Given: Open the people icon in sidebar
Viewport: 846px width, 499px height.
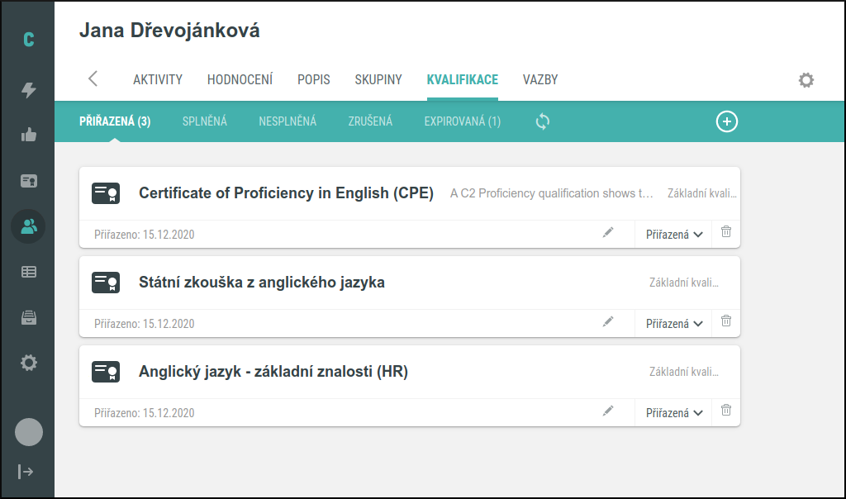Looking at the screenshot, I should [28, 226].
